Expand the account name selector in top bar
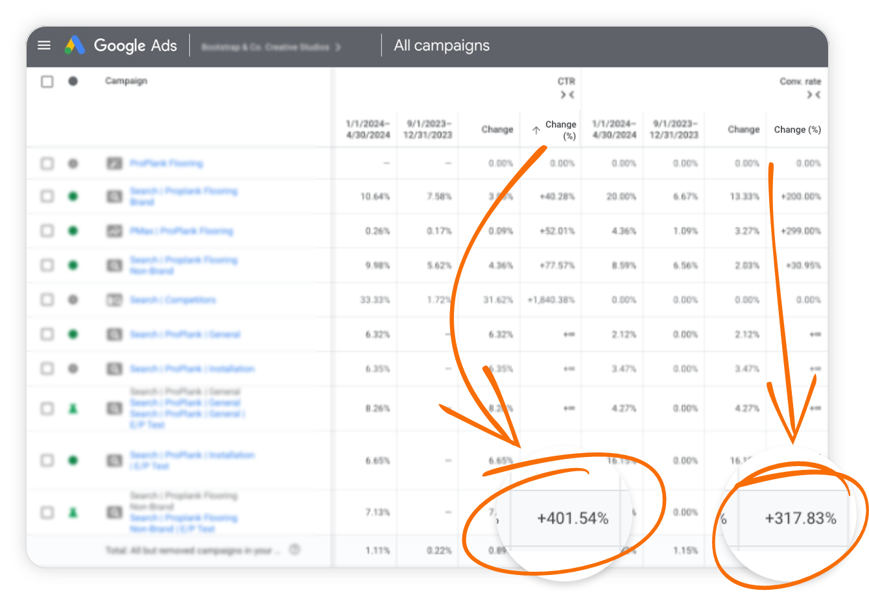 click(x=272, y=47)
